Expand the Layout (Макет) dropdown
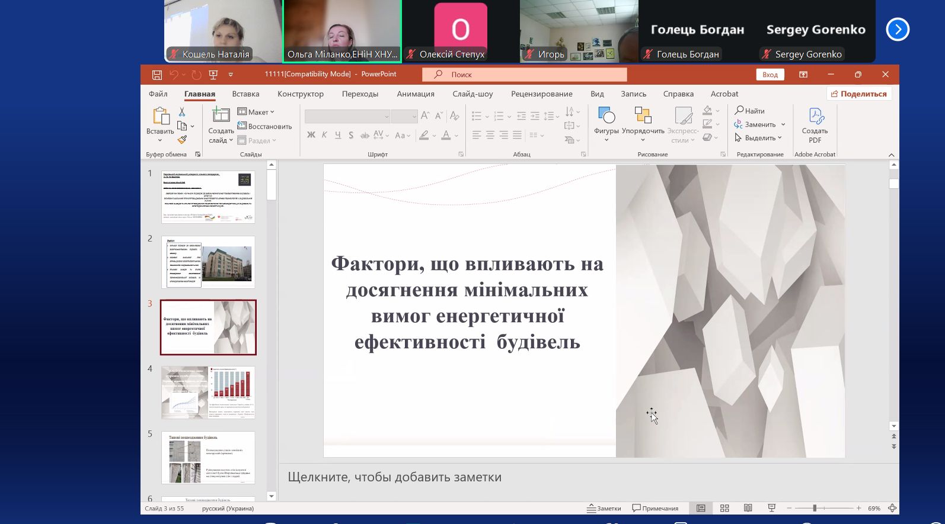 [x=256, y=112]
